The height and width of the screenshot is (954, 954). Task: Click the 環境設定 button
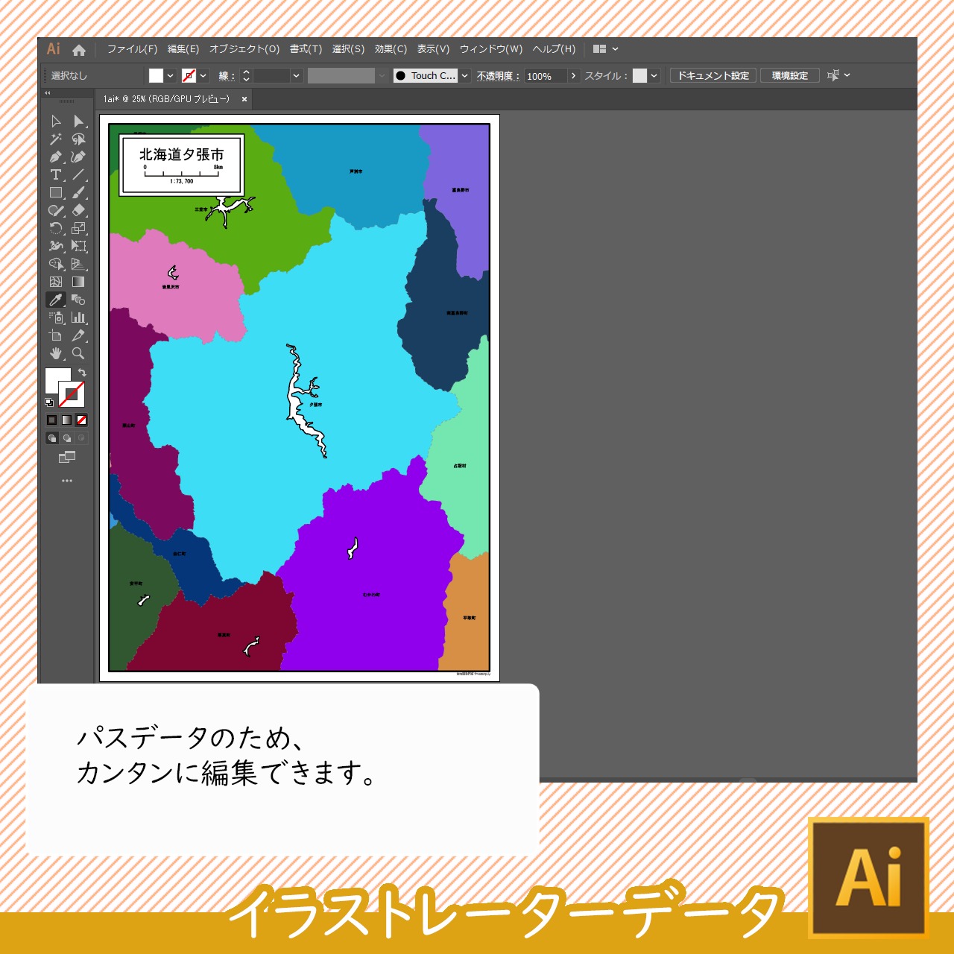pos(789,76)
